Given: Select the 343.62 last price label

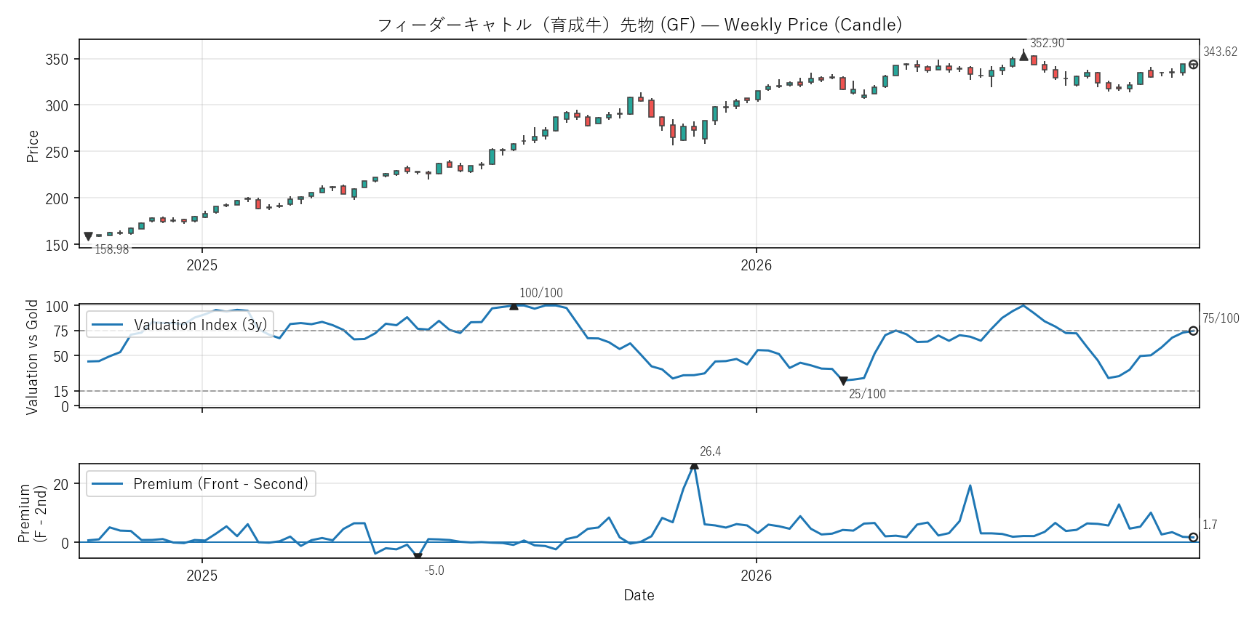Looking at the screenshot, I should pyautogui.click(x=1220, y=52).
